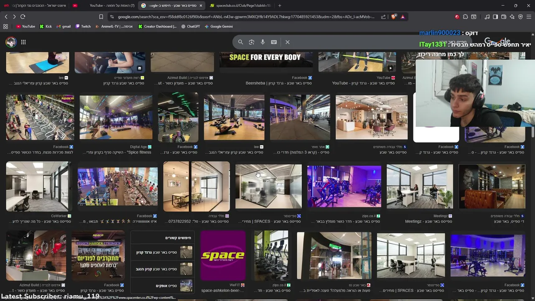This screenshot has width=535, height=301.
Task: Open the gmail bookmark
Action: click(x=63, y=26)
